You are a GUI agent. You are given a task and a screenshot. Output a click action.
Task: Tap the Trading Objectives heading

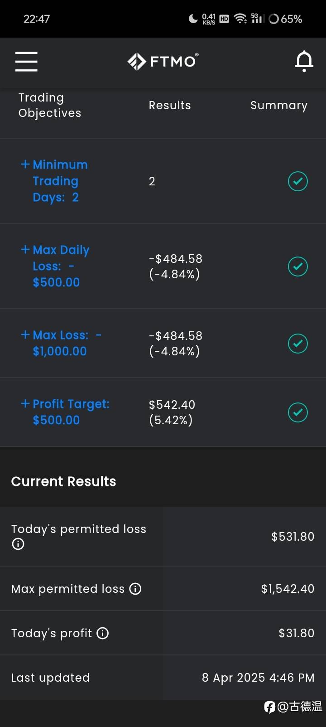coord(50,105)
